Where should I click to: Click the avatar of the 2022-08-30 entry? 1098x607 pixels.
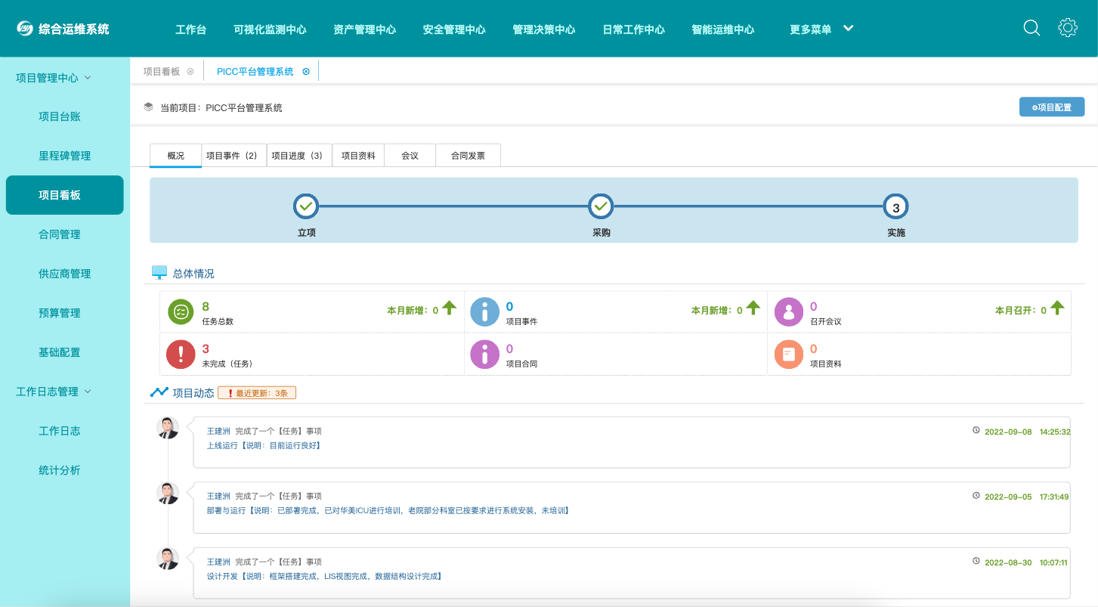click(168, 559)
